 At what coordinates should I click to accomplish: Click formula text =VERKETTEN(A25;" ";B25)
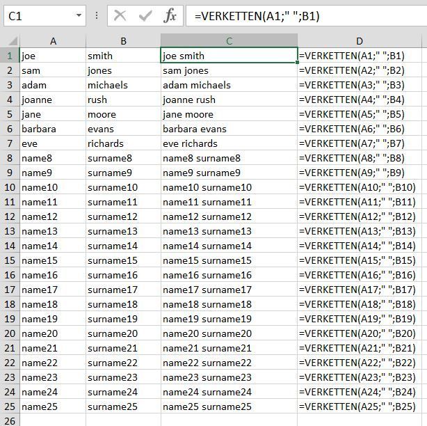pos(357,407)
